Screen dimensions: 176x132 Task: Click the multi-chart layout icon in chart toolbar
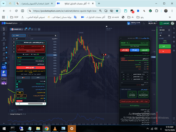[x=39, y=29]
